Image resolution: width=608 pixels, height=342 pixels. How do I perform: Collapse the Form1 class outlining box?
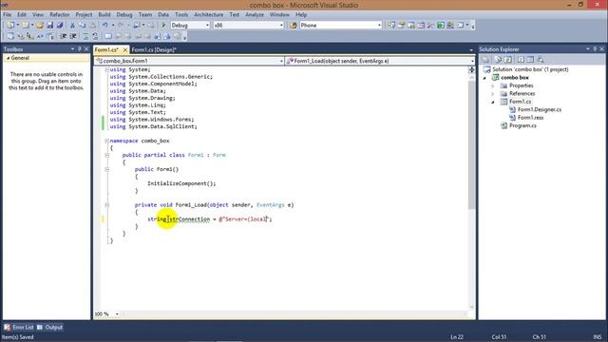(x=106, y=155)
